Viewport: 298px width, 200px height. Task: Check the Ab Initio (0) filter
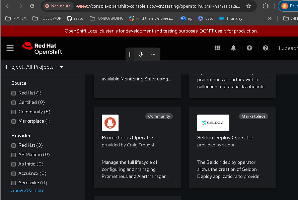click(x=13, y=164)
